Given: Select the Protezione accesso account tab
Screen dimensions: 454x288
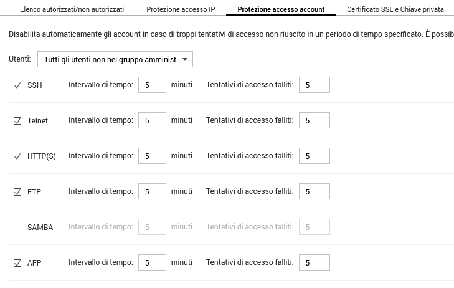Looking at the screenshot, I should point(281,10).
